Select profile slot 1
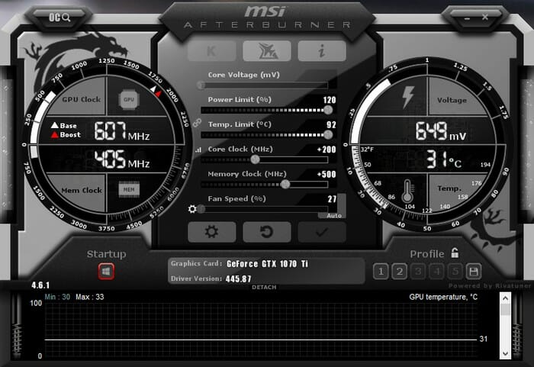 pos(381,272)
